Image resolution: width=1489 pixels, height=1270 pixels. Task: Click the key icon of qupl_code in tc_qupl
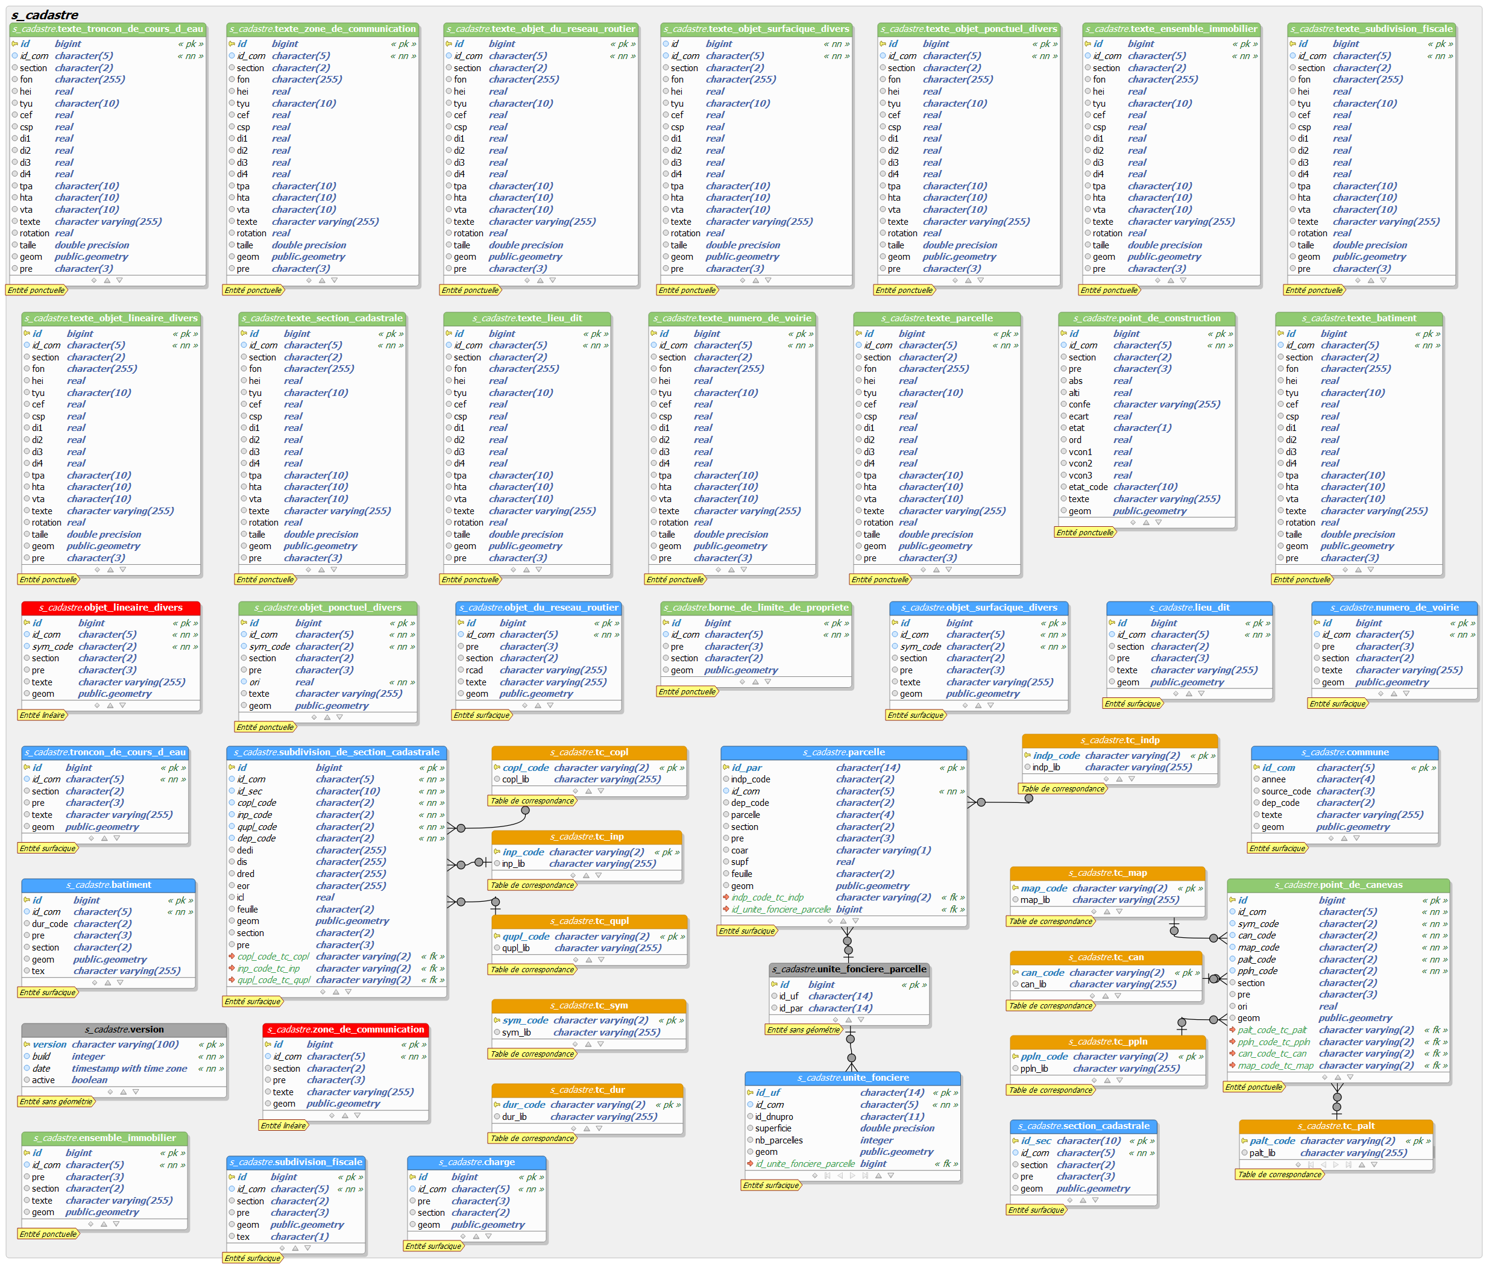(497, 937)
